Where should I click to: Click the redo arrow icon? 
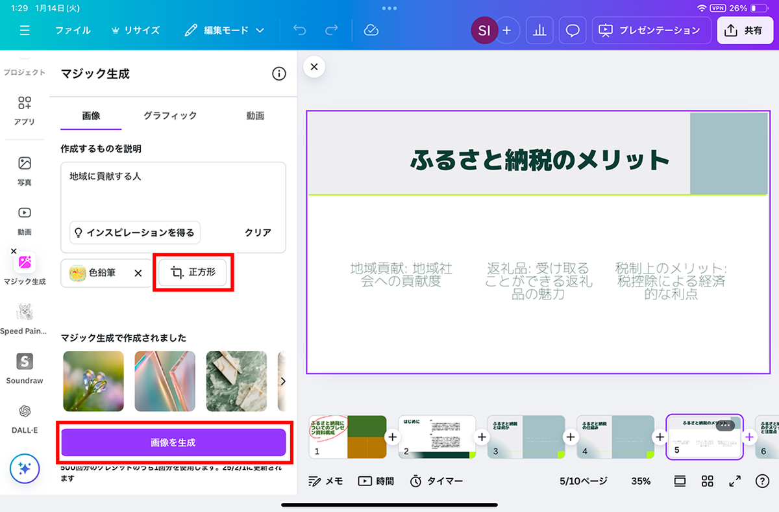331,31
